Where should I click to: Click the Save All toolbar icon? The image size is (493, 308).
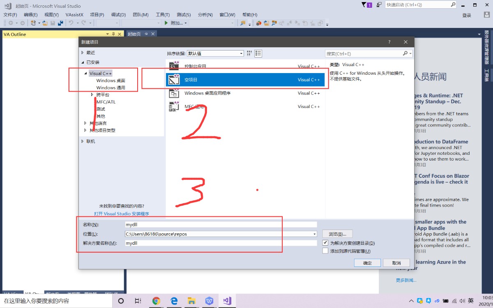point(60,23)
